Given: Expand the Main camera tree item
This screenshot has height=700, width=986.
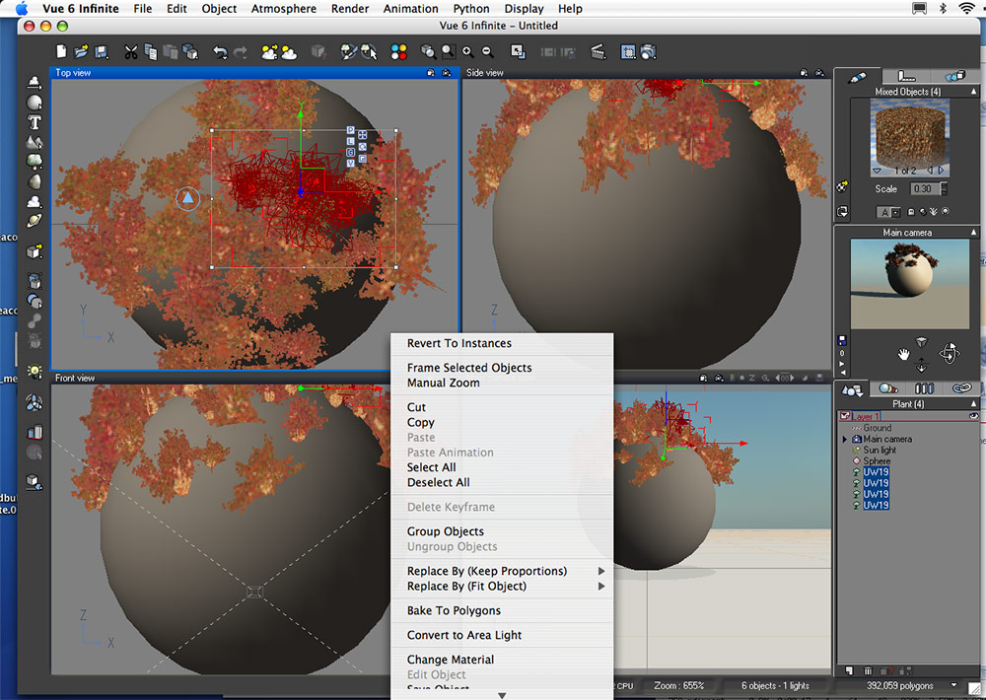Looking at the screenshot, I should coord(845,439).
